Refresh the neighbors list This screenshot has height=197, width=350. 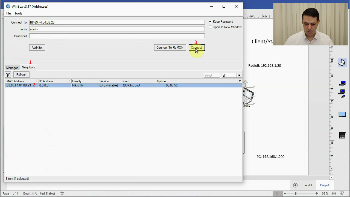21,75
